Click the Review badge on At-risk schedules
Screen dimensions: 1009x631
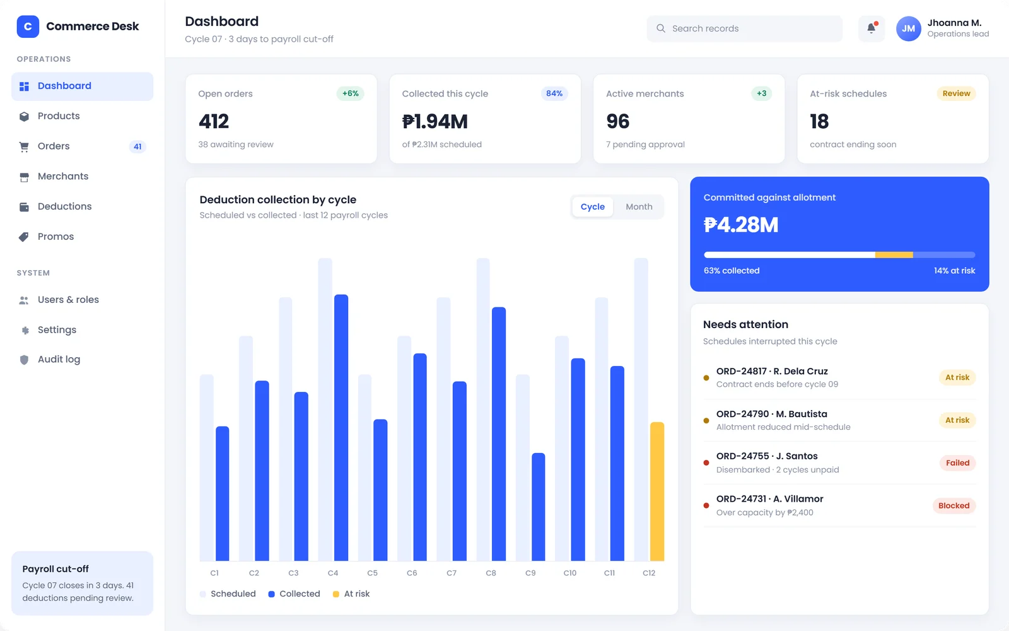click(x=956, y=93)
